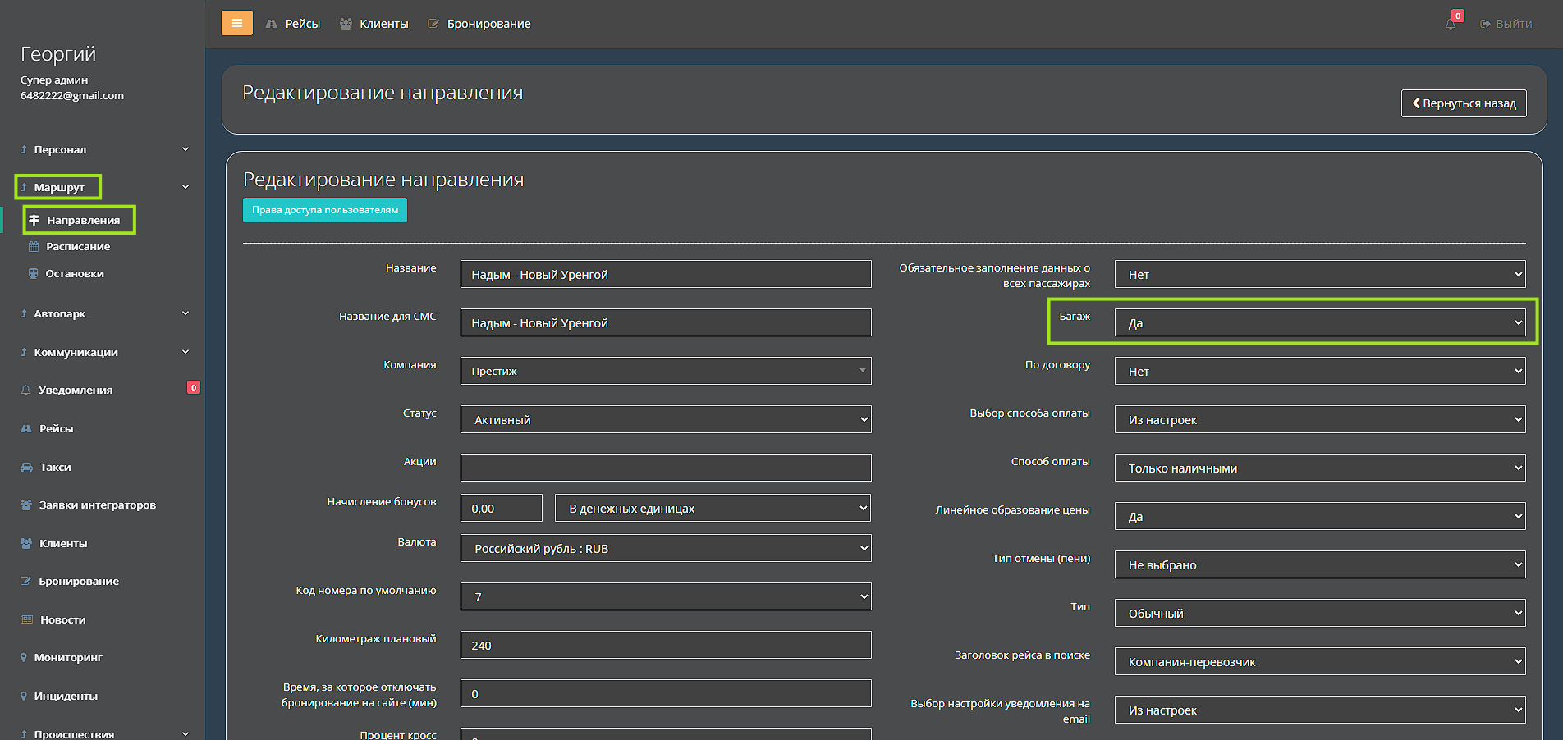Open the Валюта currency dropdown
The height and width of the screenshot is (740, 1563).
tap(665, 548)
